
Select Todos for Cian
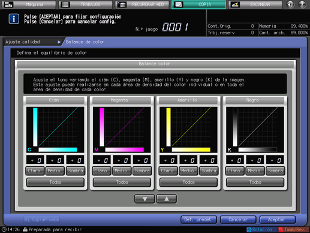pyautogui.click(x=55, y=182)
